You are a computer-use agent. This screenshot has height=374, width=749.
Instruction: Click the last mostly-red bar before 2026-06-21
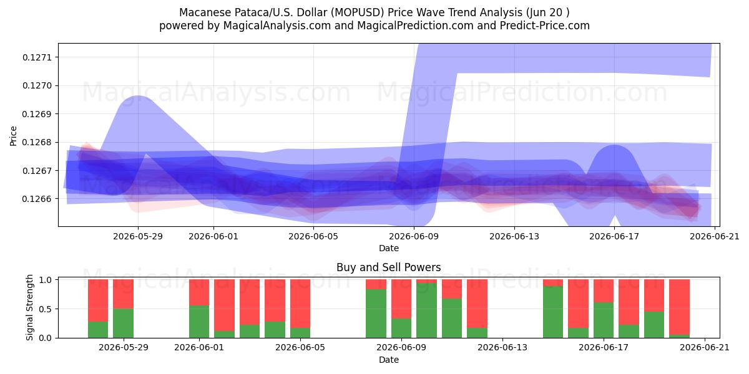click(x=679, y=309)
